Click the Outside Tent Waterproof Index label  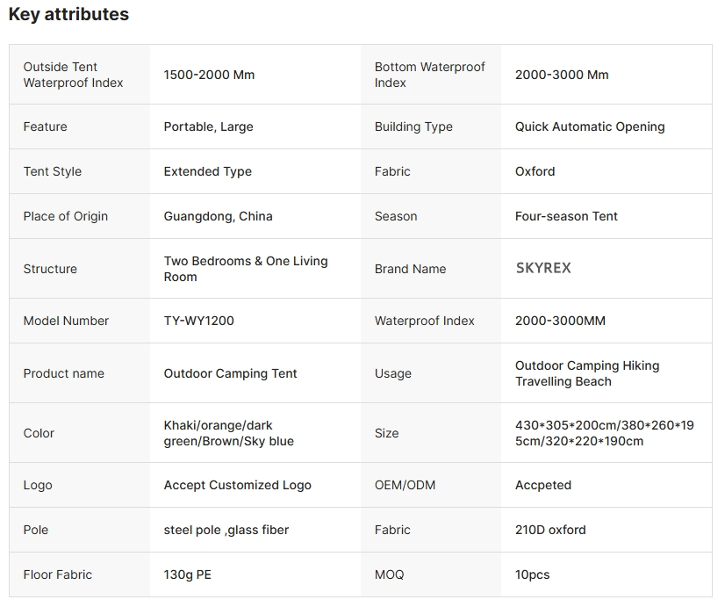point(73,75)
